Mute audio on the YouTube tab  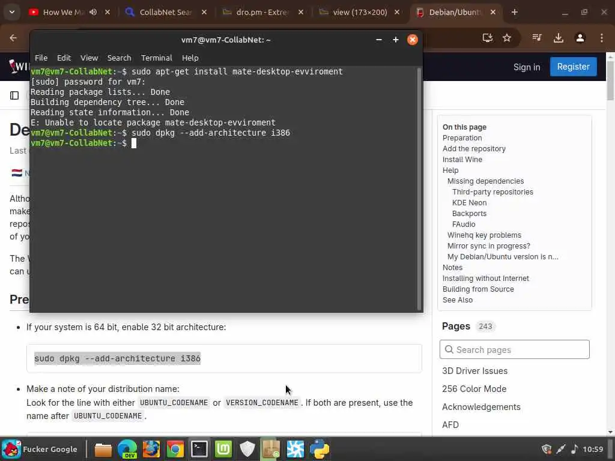click(93, 12)
